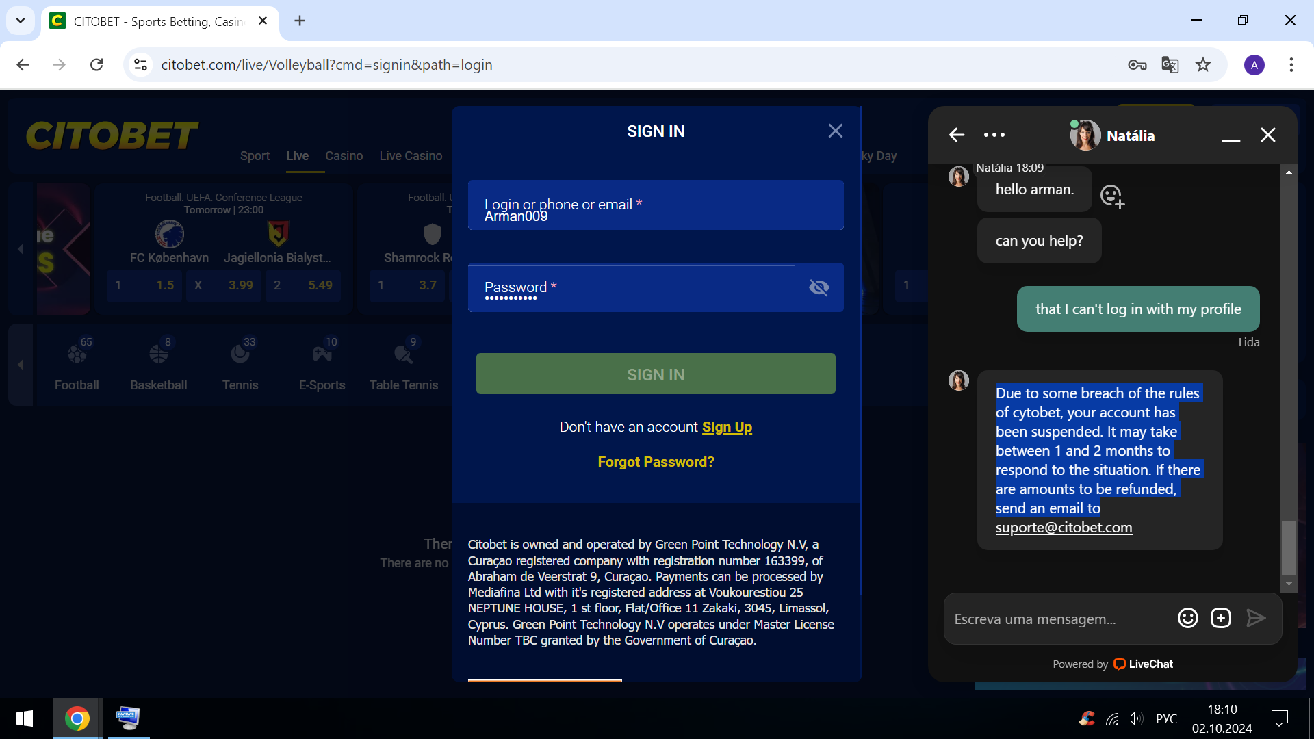Send chat message arrow icon

coord(1256,619)
